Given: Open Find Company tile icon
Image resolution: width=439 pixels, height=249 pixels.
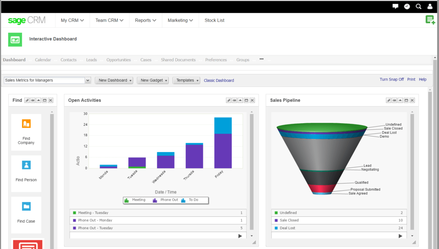Looking at the screenshot, I should pyautogui.click(x=26, y=123).
